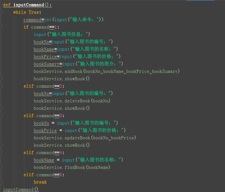Viewport: 225px width, 192px height.
Task: Click the 'if' keyword on command==1 line
Action: (26, 27)
